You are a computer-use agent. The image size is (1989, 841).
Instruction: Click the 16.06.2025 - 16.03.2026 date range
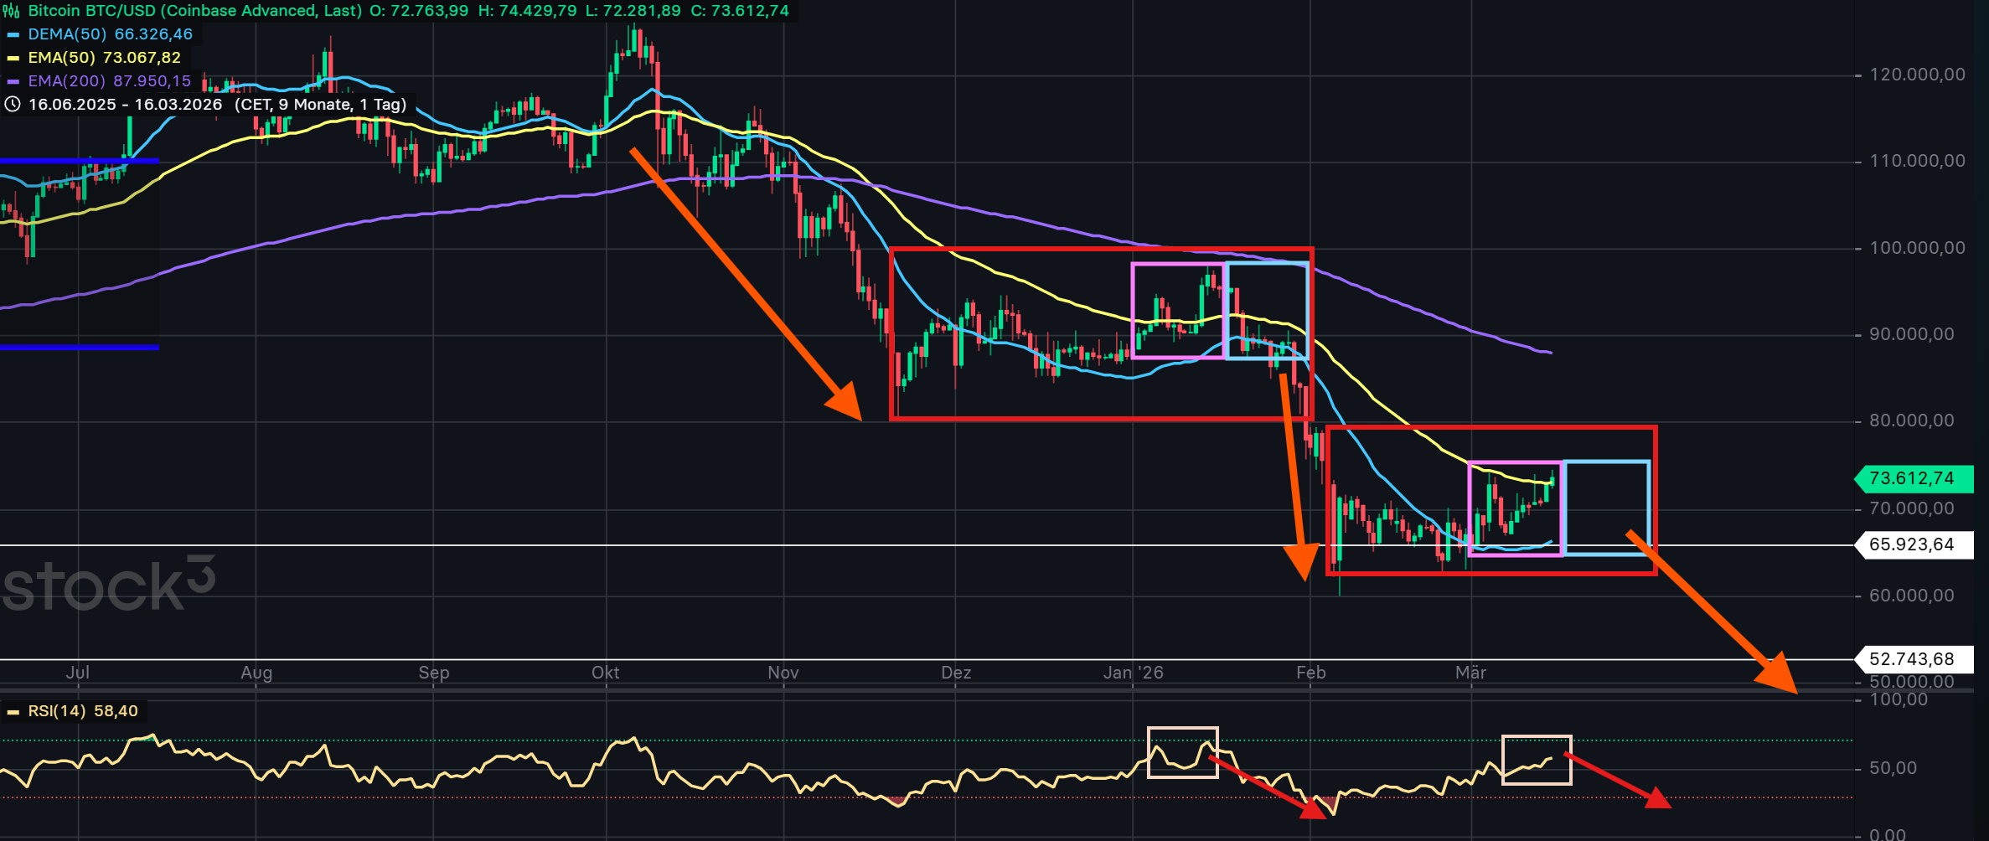[126, 105]
